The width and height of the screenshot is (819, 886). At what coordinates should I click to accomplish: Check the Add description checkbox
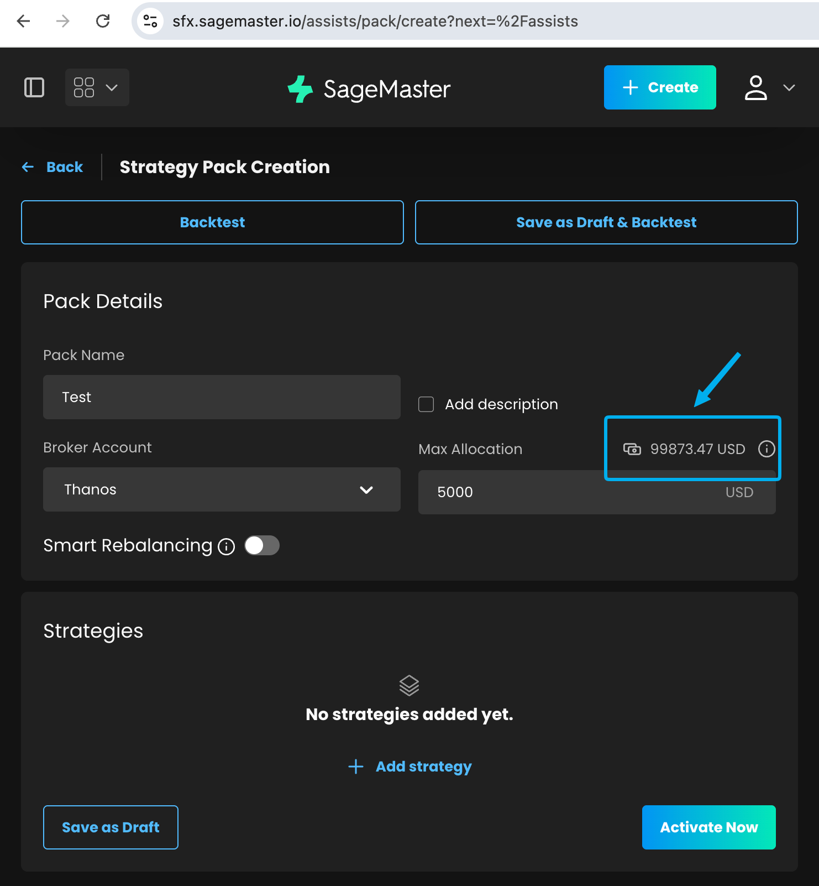pyautogui.click(x=426, y=404)
